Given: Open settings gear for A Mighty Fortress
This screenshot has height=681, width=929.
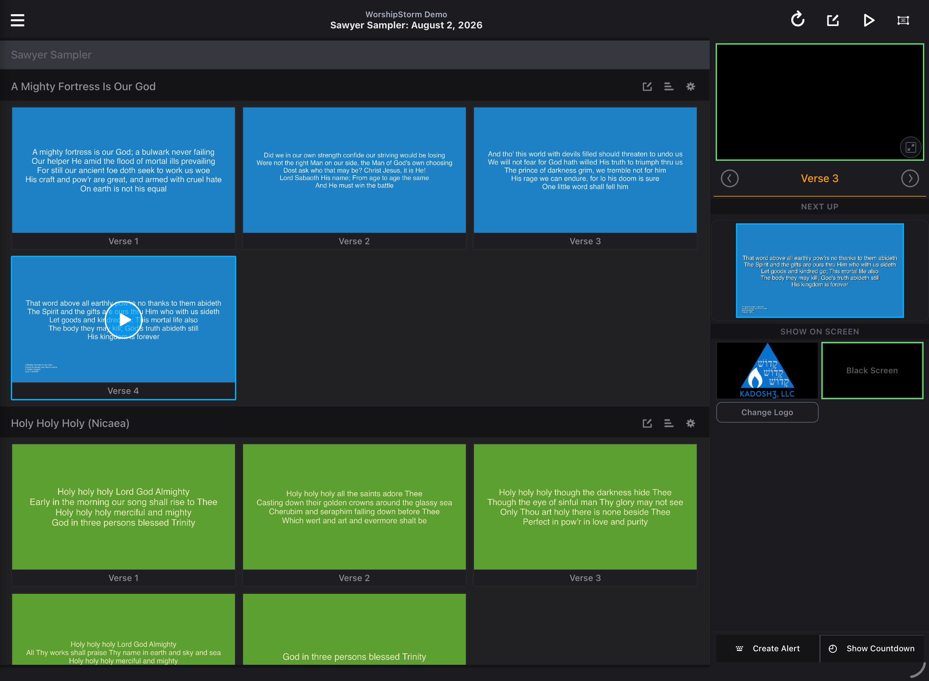Looking at the screenshot, I should click(x=690, y=86).
